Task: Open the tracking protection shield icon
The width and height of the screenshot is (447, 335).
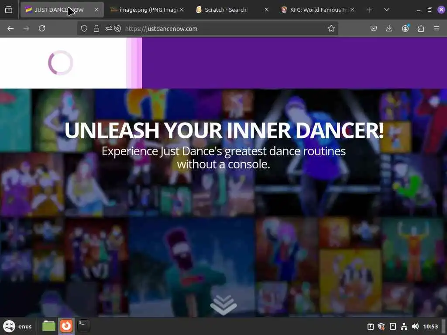Action: (84, 28)
